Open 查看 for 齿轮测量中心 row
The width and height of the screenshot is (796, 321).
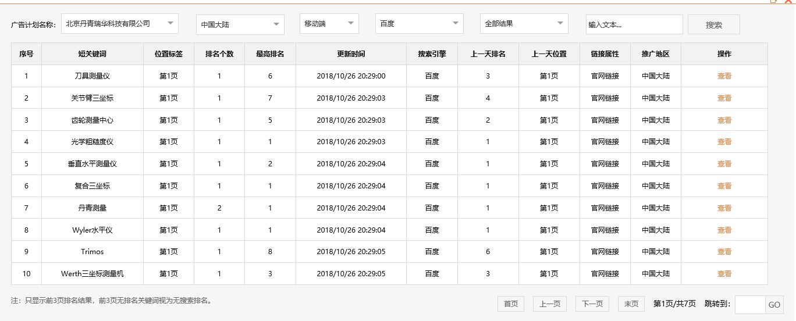point(724,120)
